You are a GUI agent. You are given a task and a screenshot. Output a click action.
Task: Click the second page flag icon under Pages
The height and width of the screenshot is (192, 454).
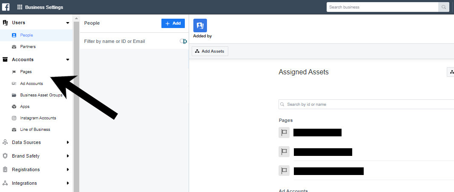(284, 152)
